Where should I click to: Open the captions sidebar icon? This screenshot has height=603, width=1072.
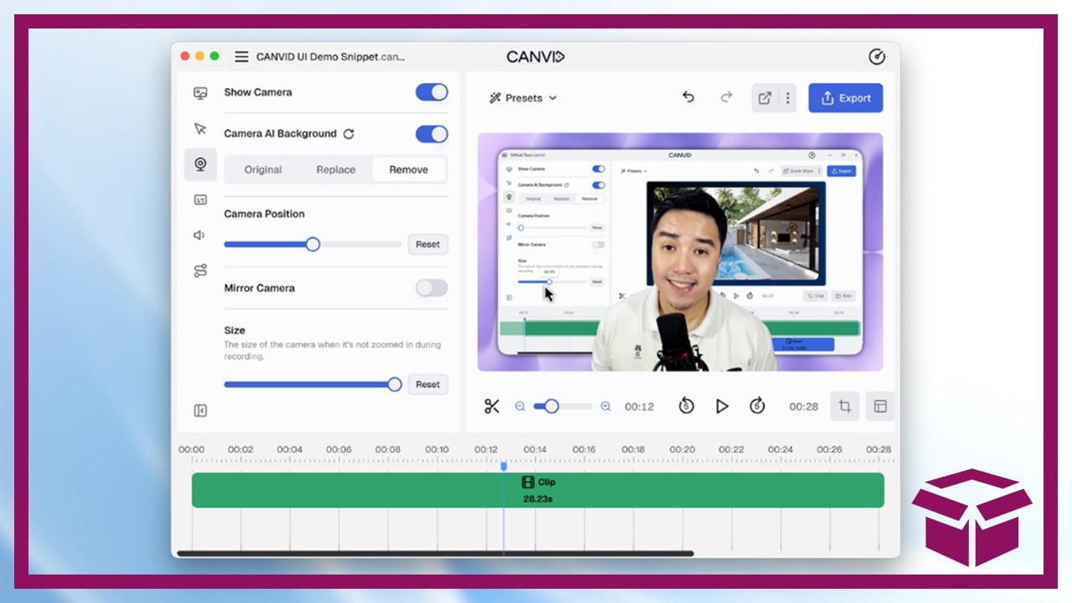(200, 199)
